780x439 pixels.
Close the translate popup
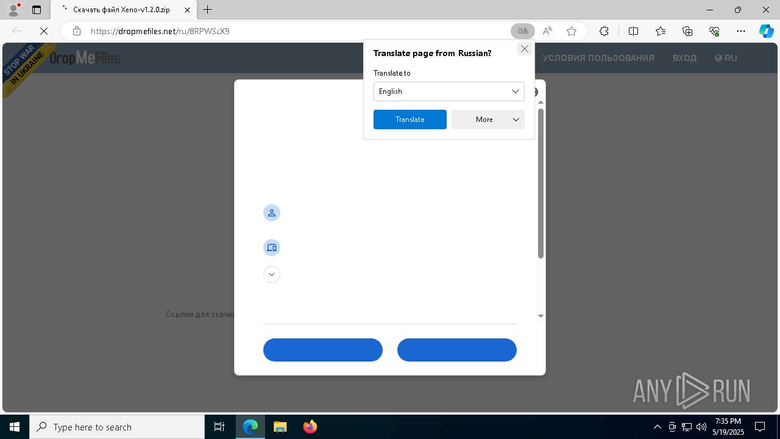pos(524,49)
